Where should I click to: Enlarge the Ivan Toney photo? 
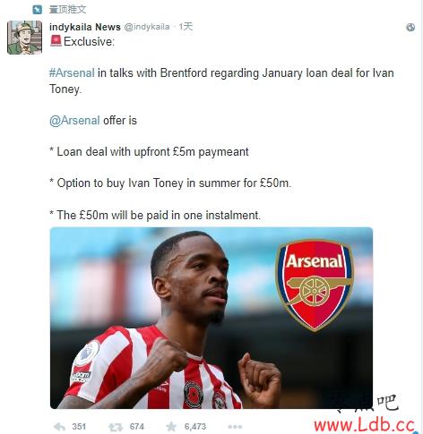211,318
